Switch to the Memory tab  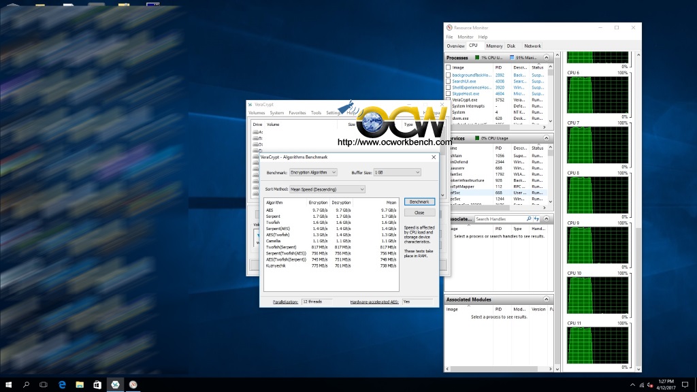click(494, 46)
